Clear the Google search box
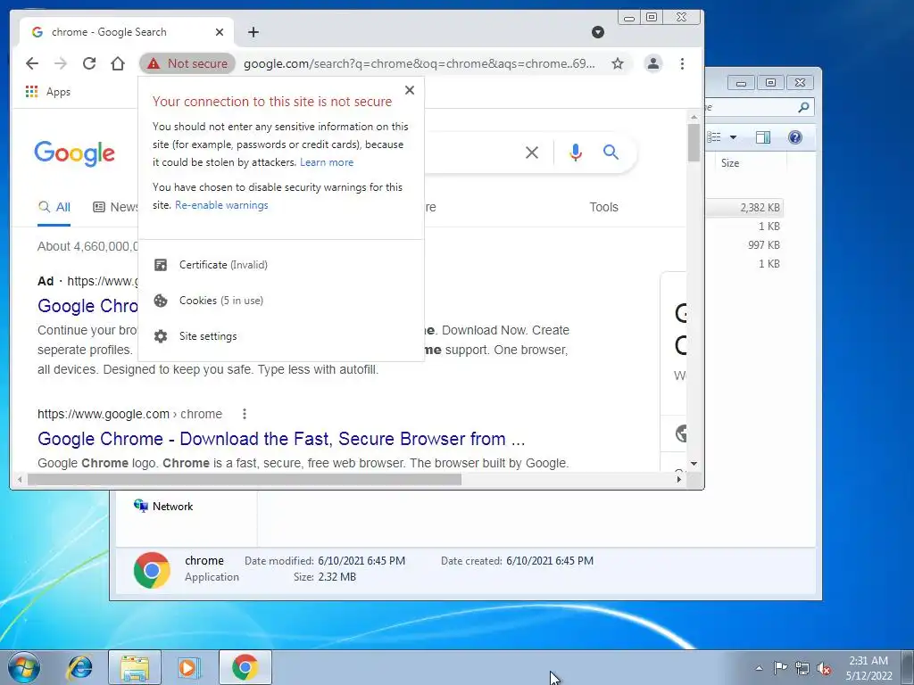This screenshot has width=914, height=685. point(532,153)
